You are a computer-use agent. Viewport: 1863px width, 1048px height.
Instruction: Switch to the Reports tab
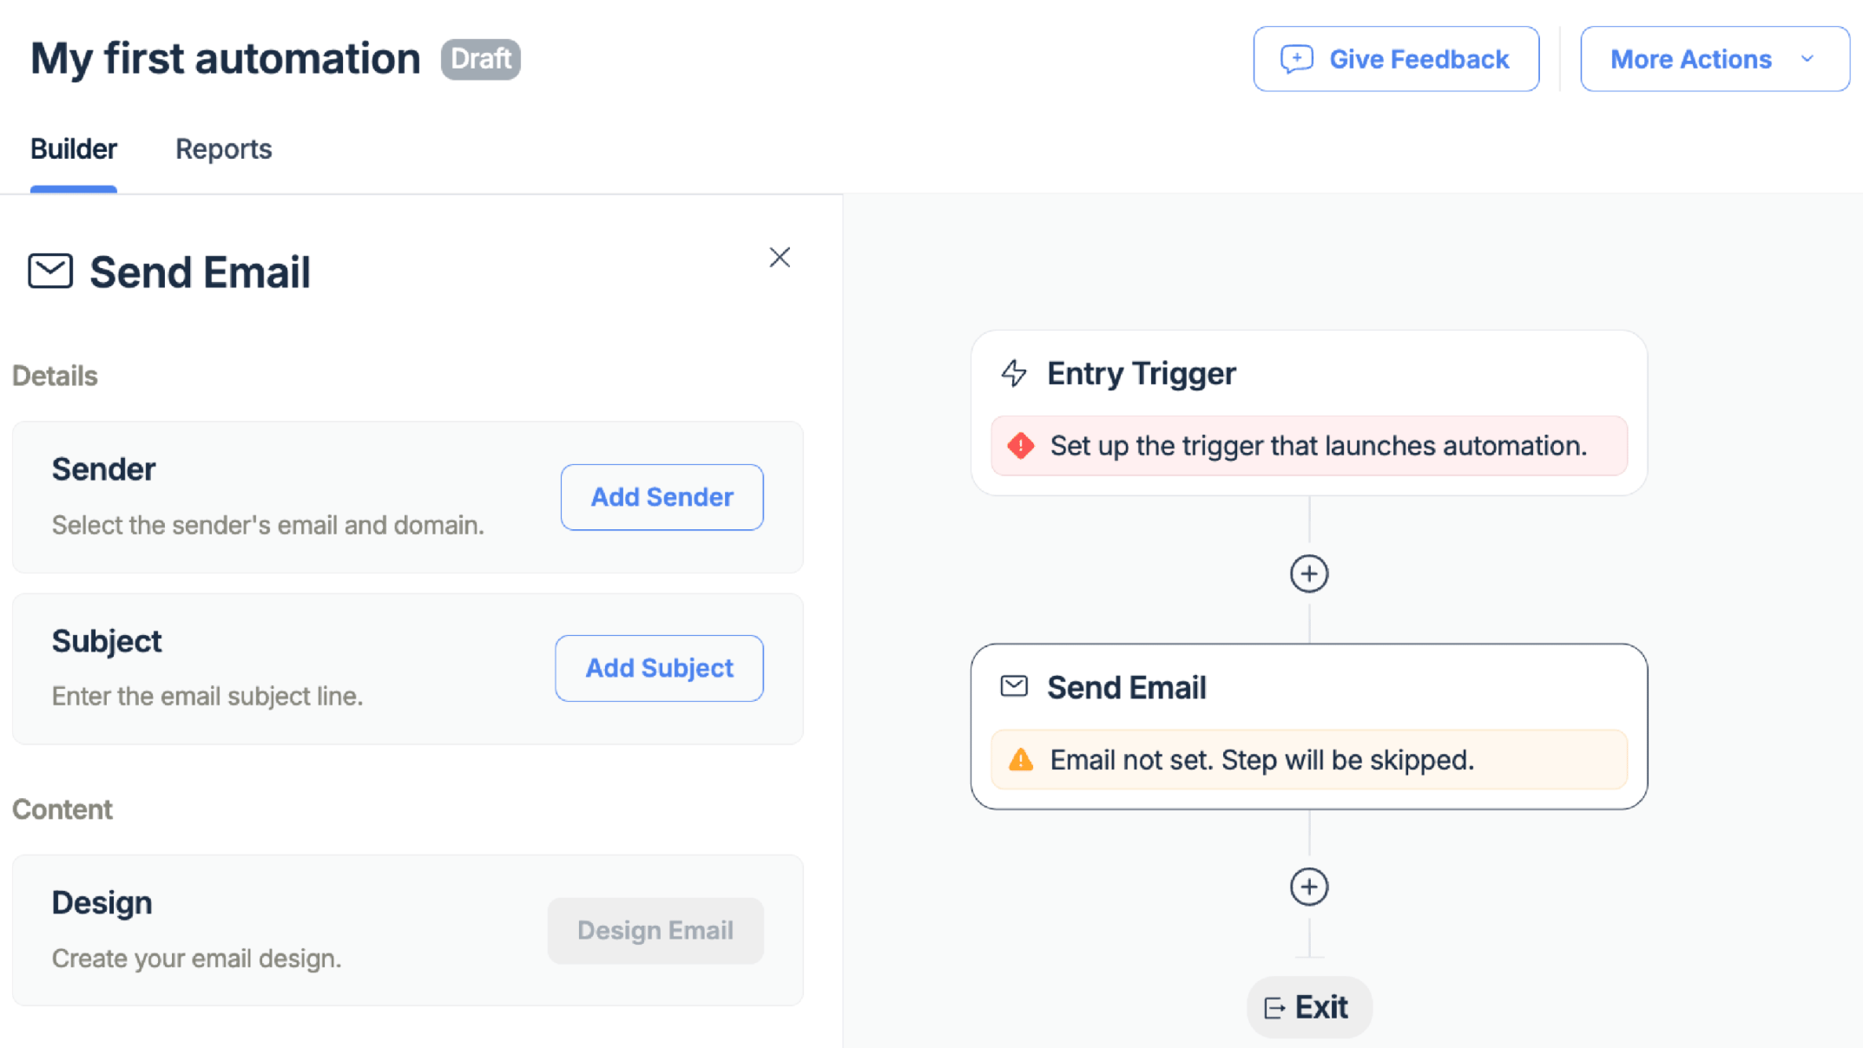pyautogui.click(x=223, y=149)
